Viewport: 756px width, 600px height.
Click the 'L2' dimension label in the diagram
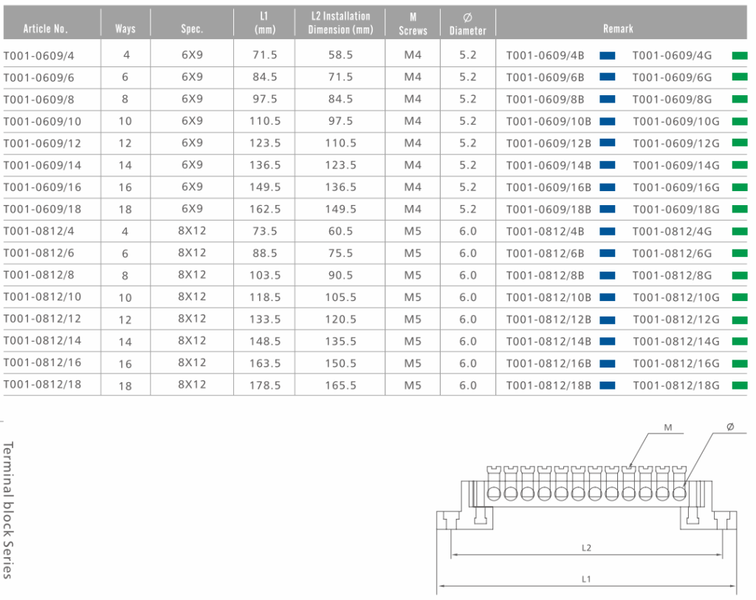586,548
